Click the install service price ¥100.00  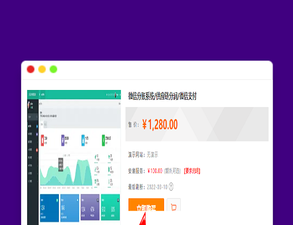[155, 171]
